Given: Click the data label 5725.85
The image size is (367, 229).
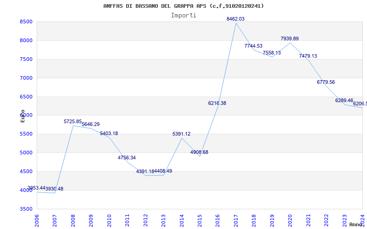Looking at the screenshot, I should (x=73, y=122).
